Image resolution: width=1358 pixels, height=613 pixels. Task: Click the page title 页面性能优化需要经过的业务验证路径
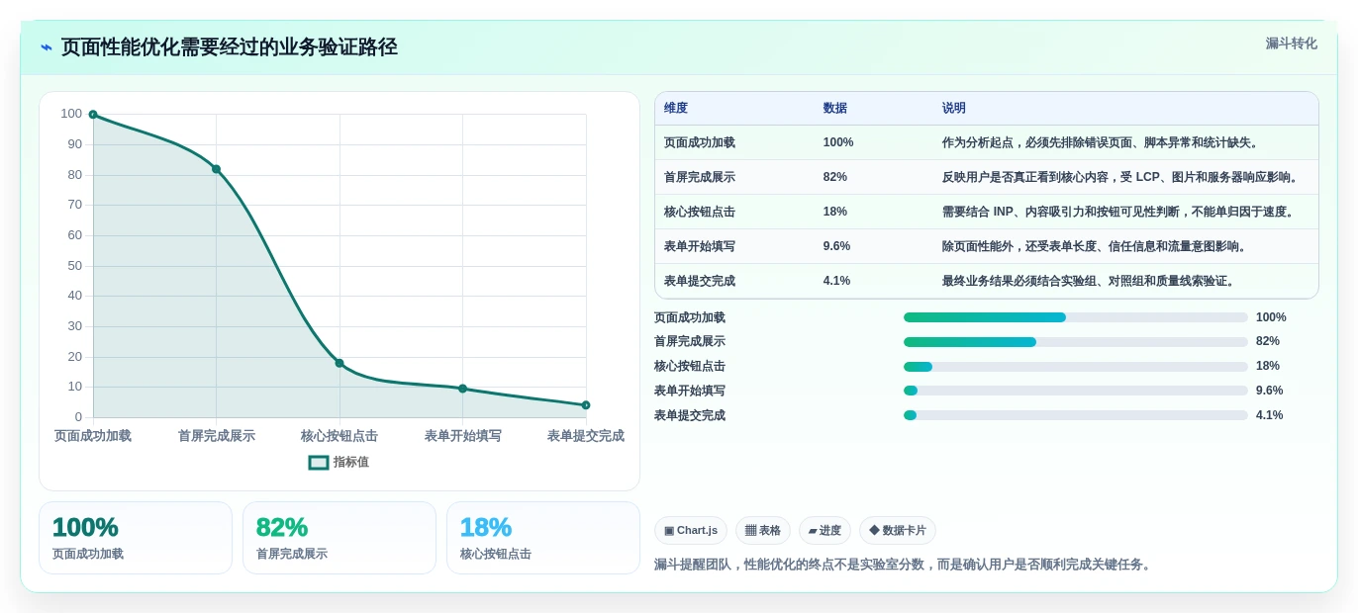click(x=230, y=47)
